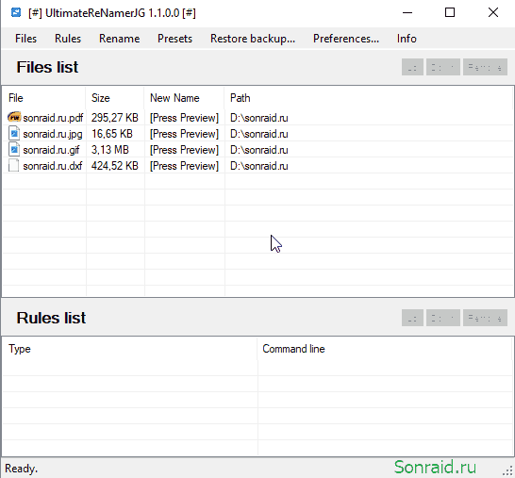Click Restore backup... in menu bar
515x478 pixels.
coord(253,39)
